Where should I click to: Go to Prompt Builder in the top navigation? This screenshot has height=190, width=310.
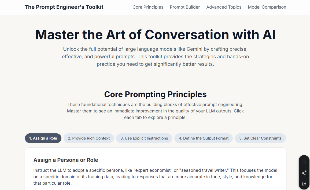pos(185,7)
